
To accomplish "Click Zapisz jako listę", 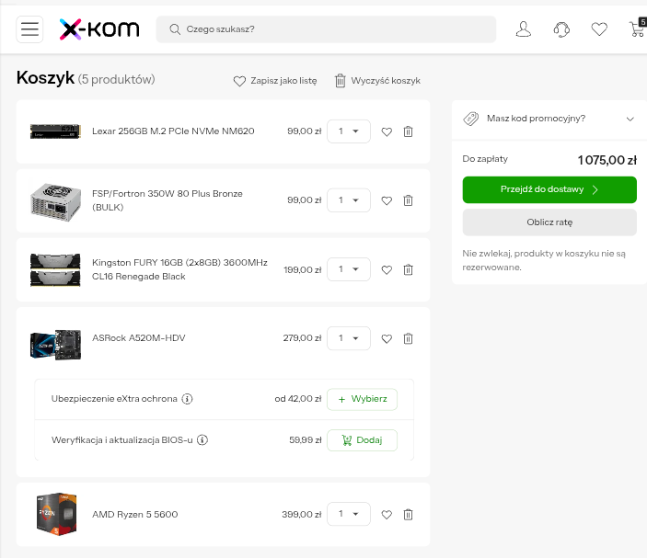I will [275, 81].
